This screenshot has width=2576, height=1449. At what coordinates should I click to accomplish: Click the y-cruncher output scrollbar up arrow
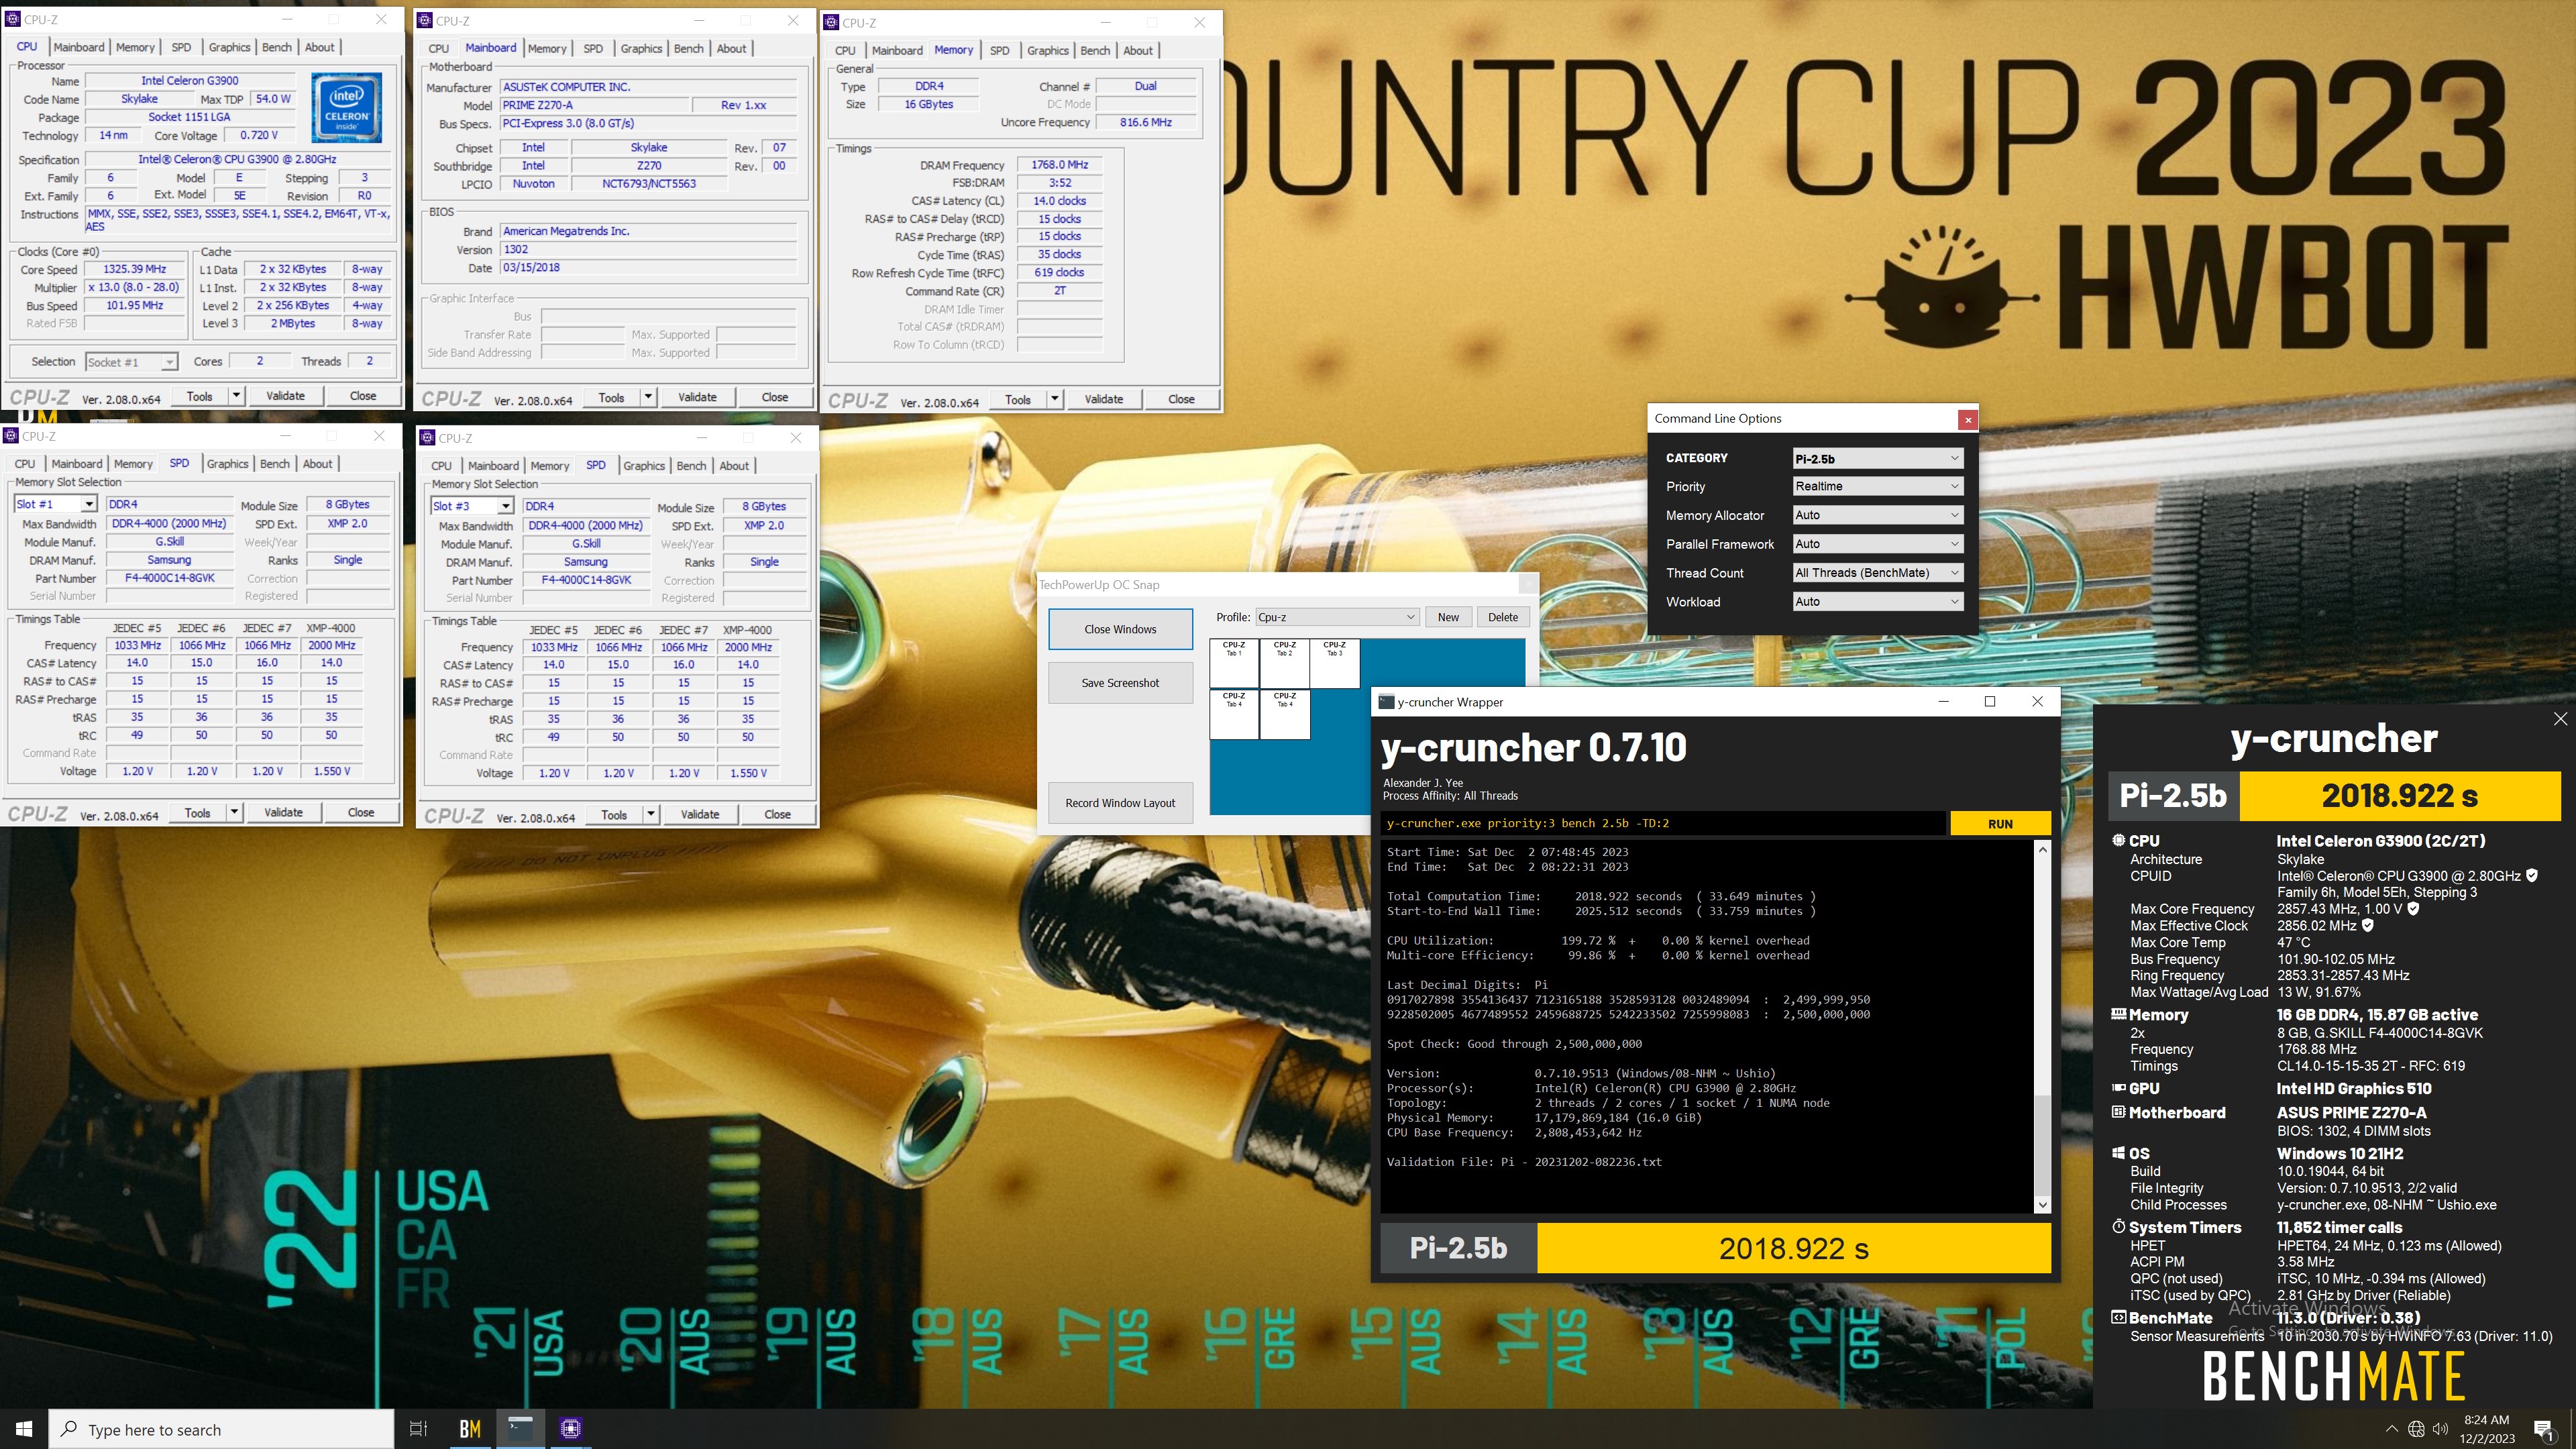pyautogui.click(x=2042, y=850)
